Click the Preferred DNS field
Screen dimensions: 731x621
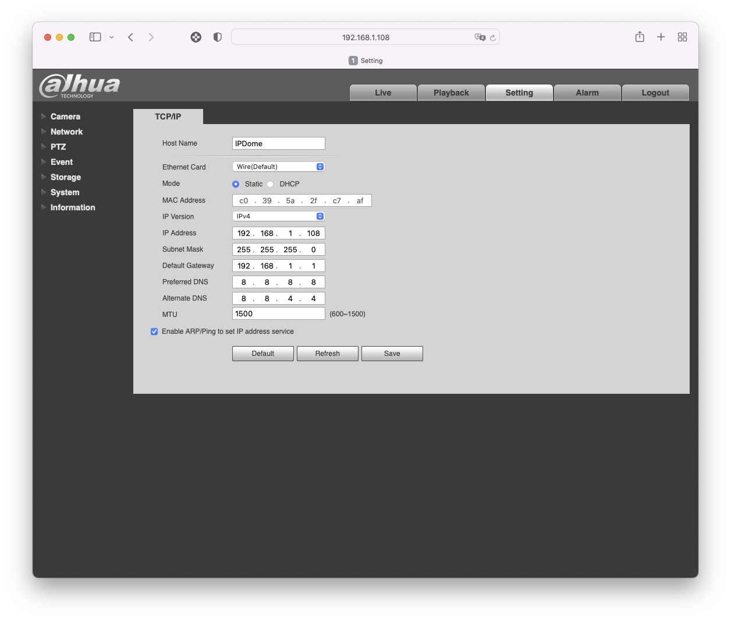tap(279, 282)
